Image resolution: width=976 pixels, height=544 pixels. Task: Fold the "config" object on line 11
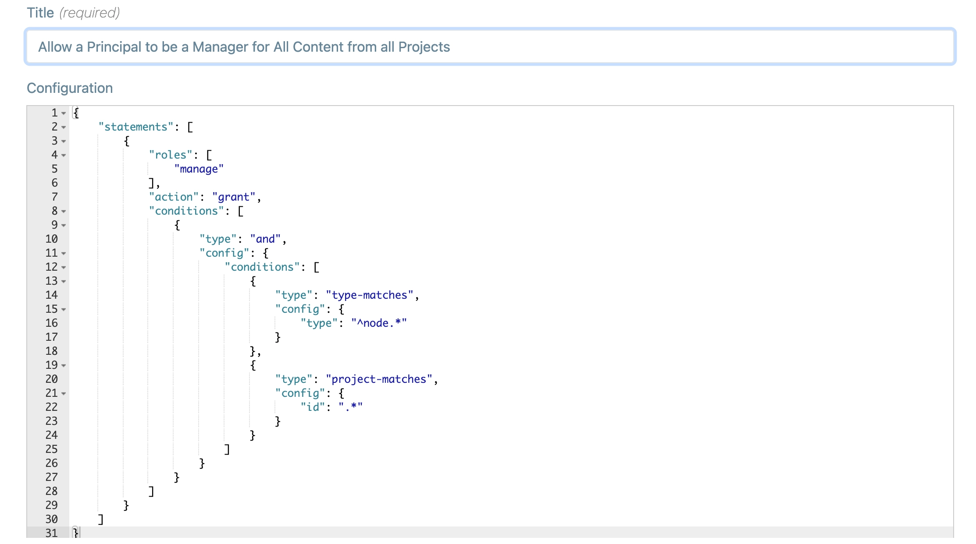(x=64, y=254)
